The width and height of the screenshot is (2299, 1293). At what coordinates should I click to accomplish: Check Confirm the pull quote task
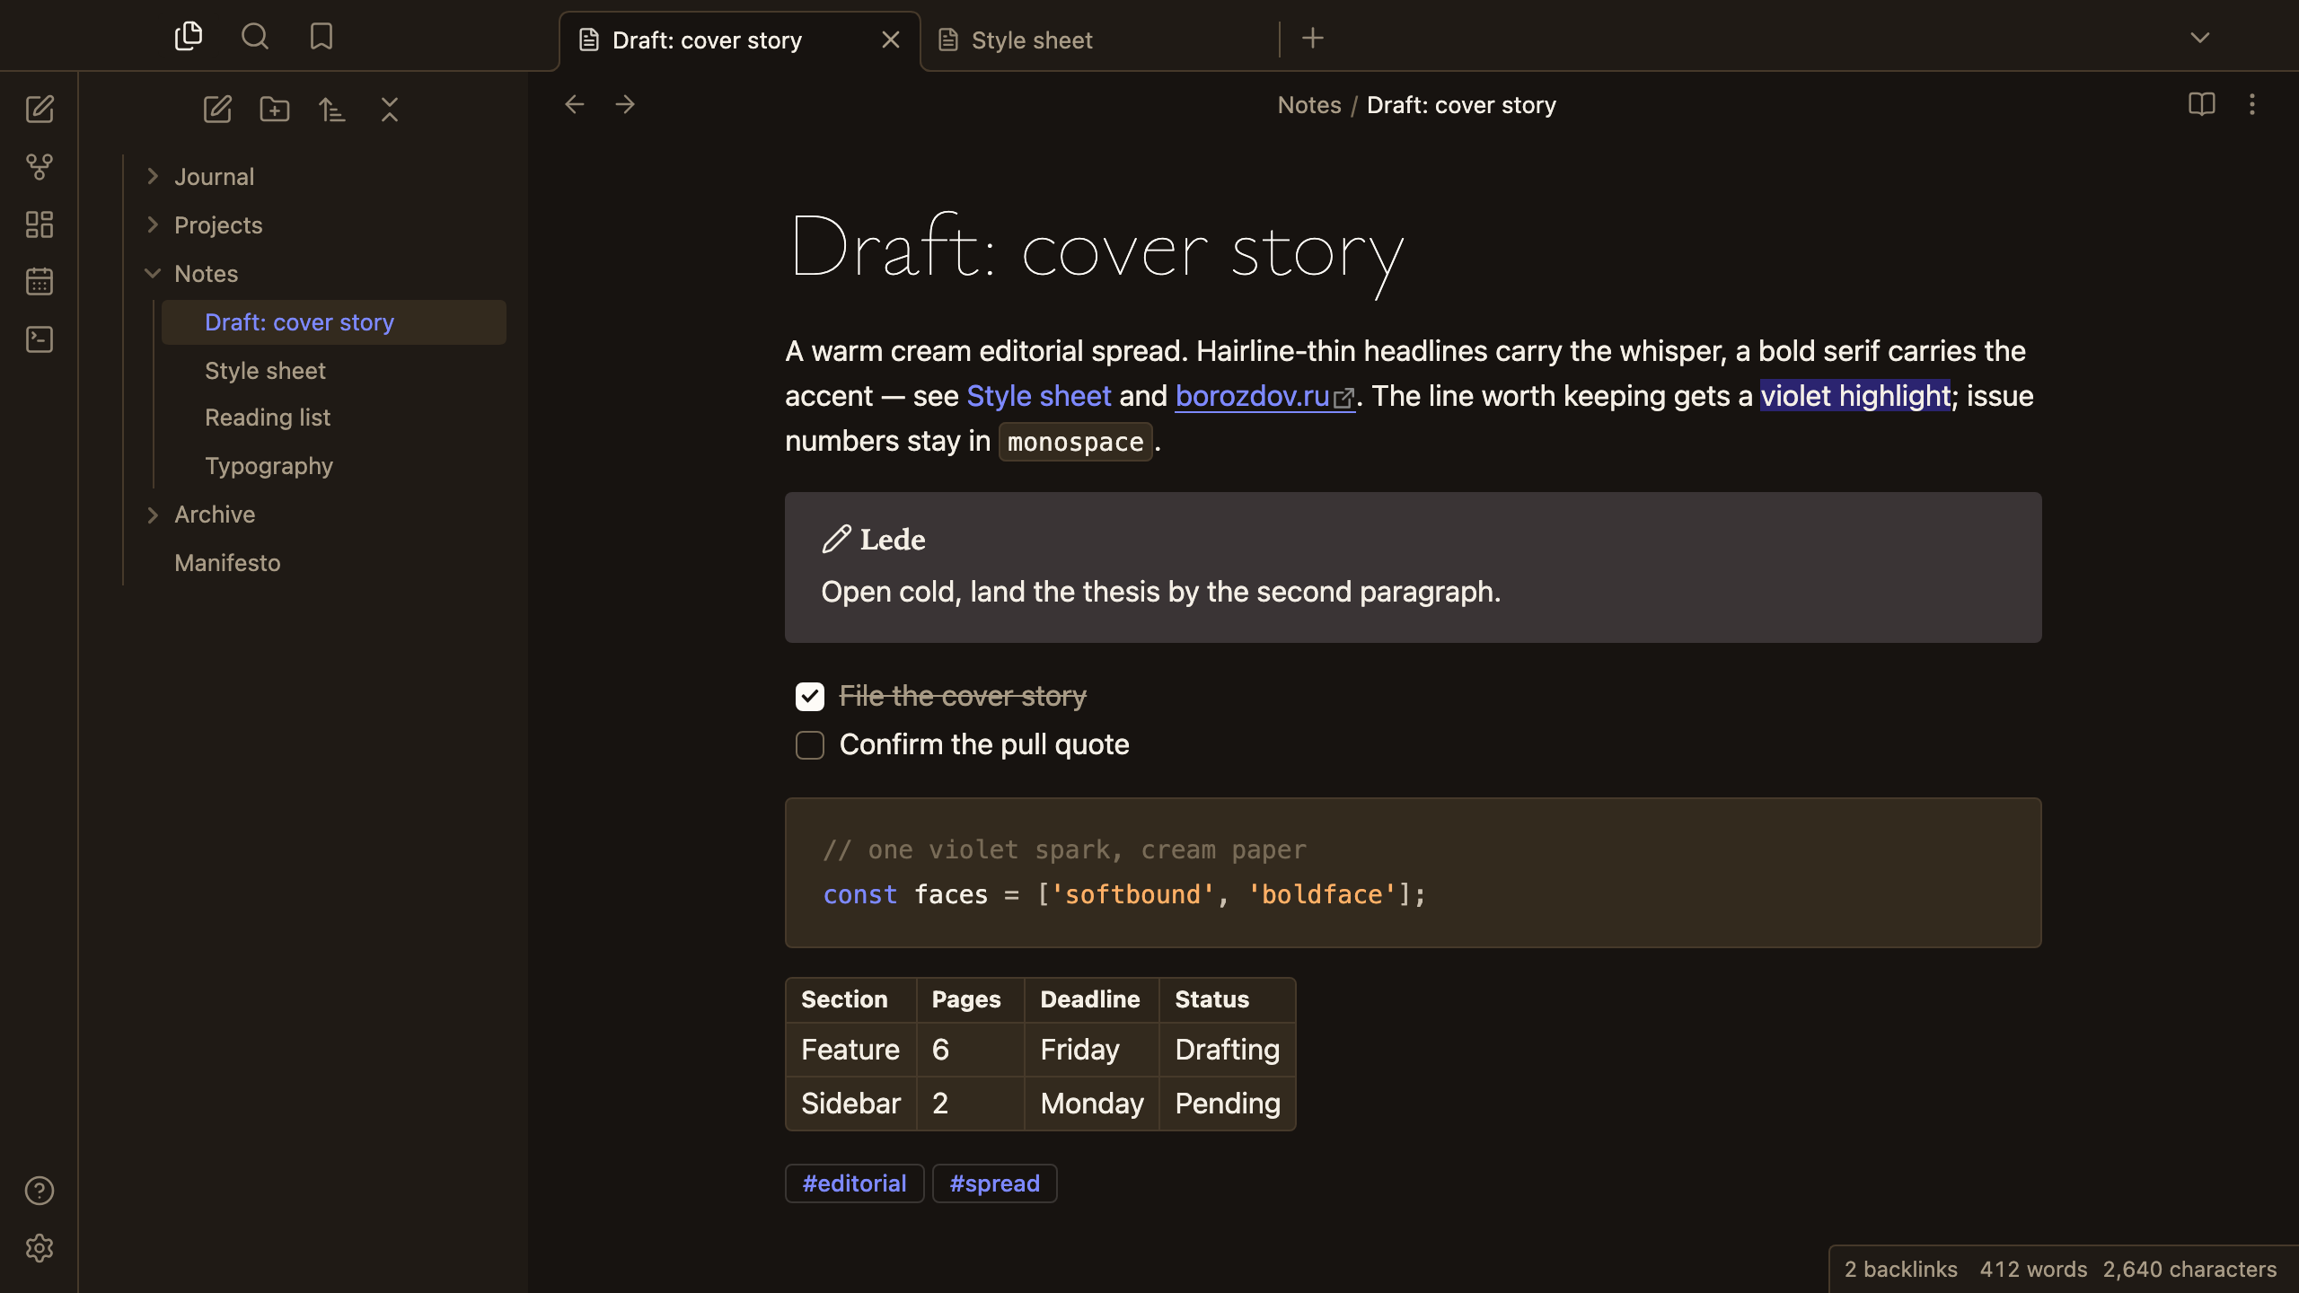click(x=810, y=745)
